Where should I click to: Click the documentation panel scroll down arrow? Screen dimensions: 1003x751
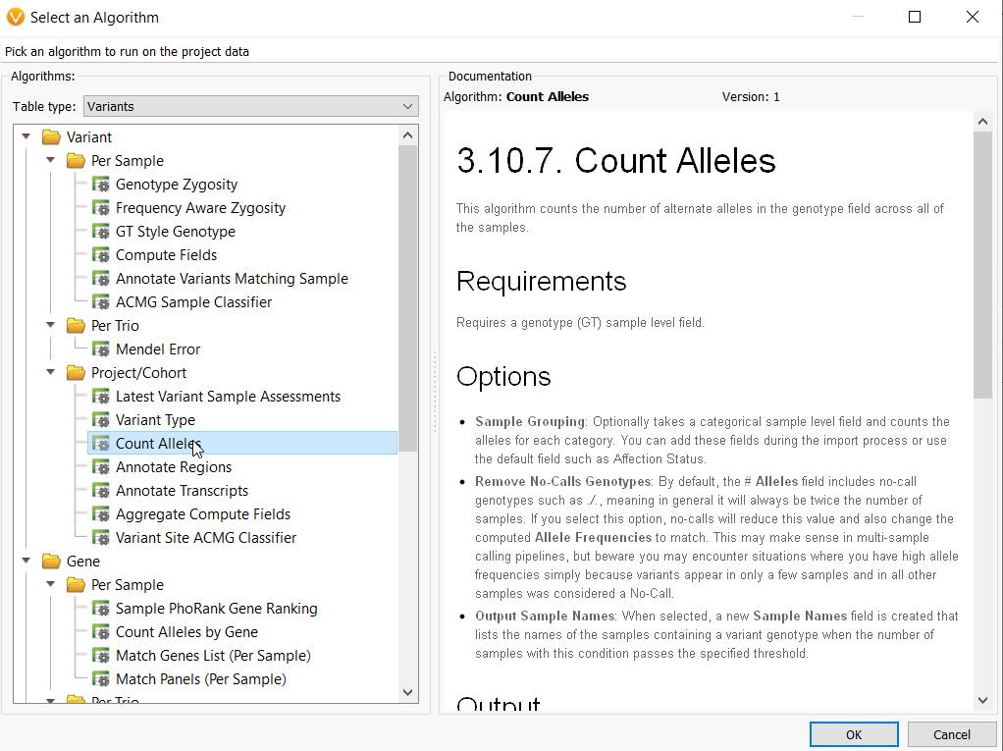point(982,700)
